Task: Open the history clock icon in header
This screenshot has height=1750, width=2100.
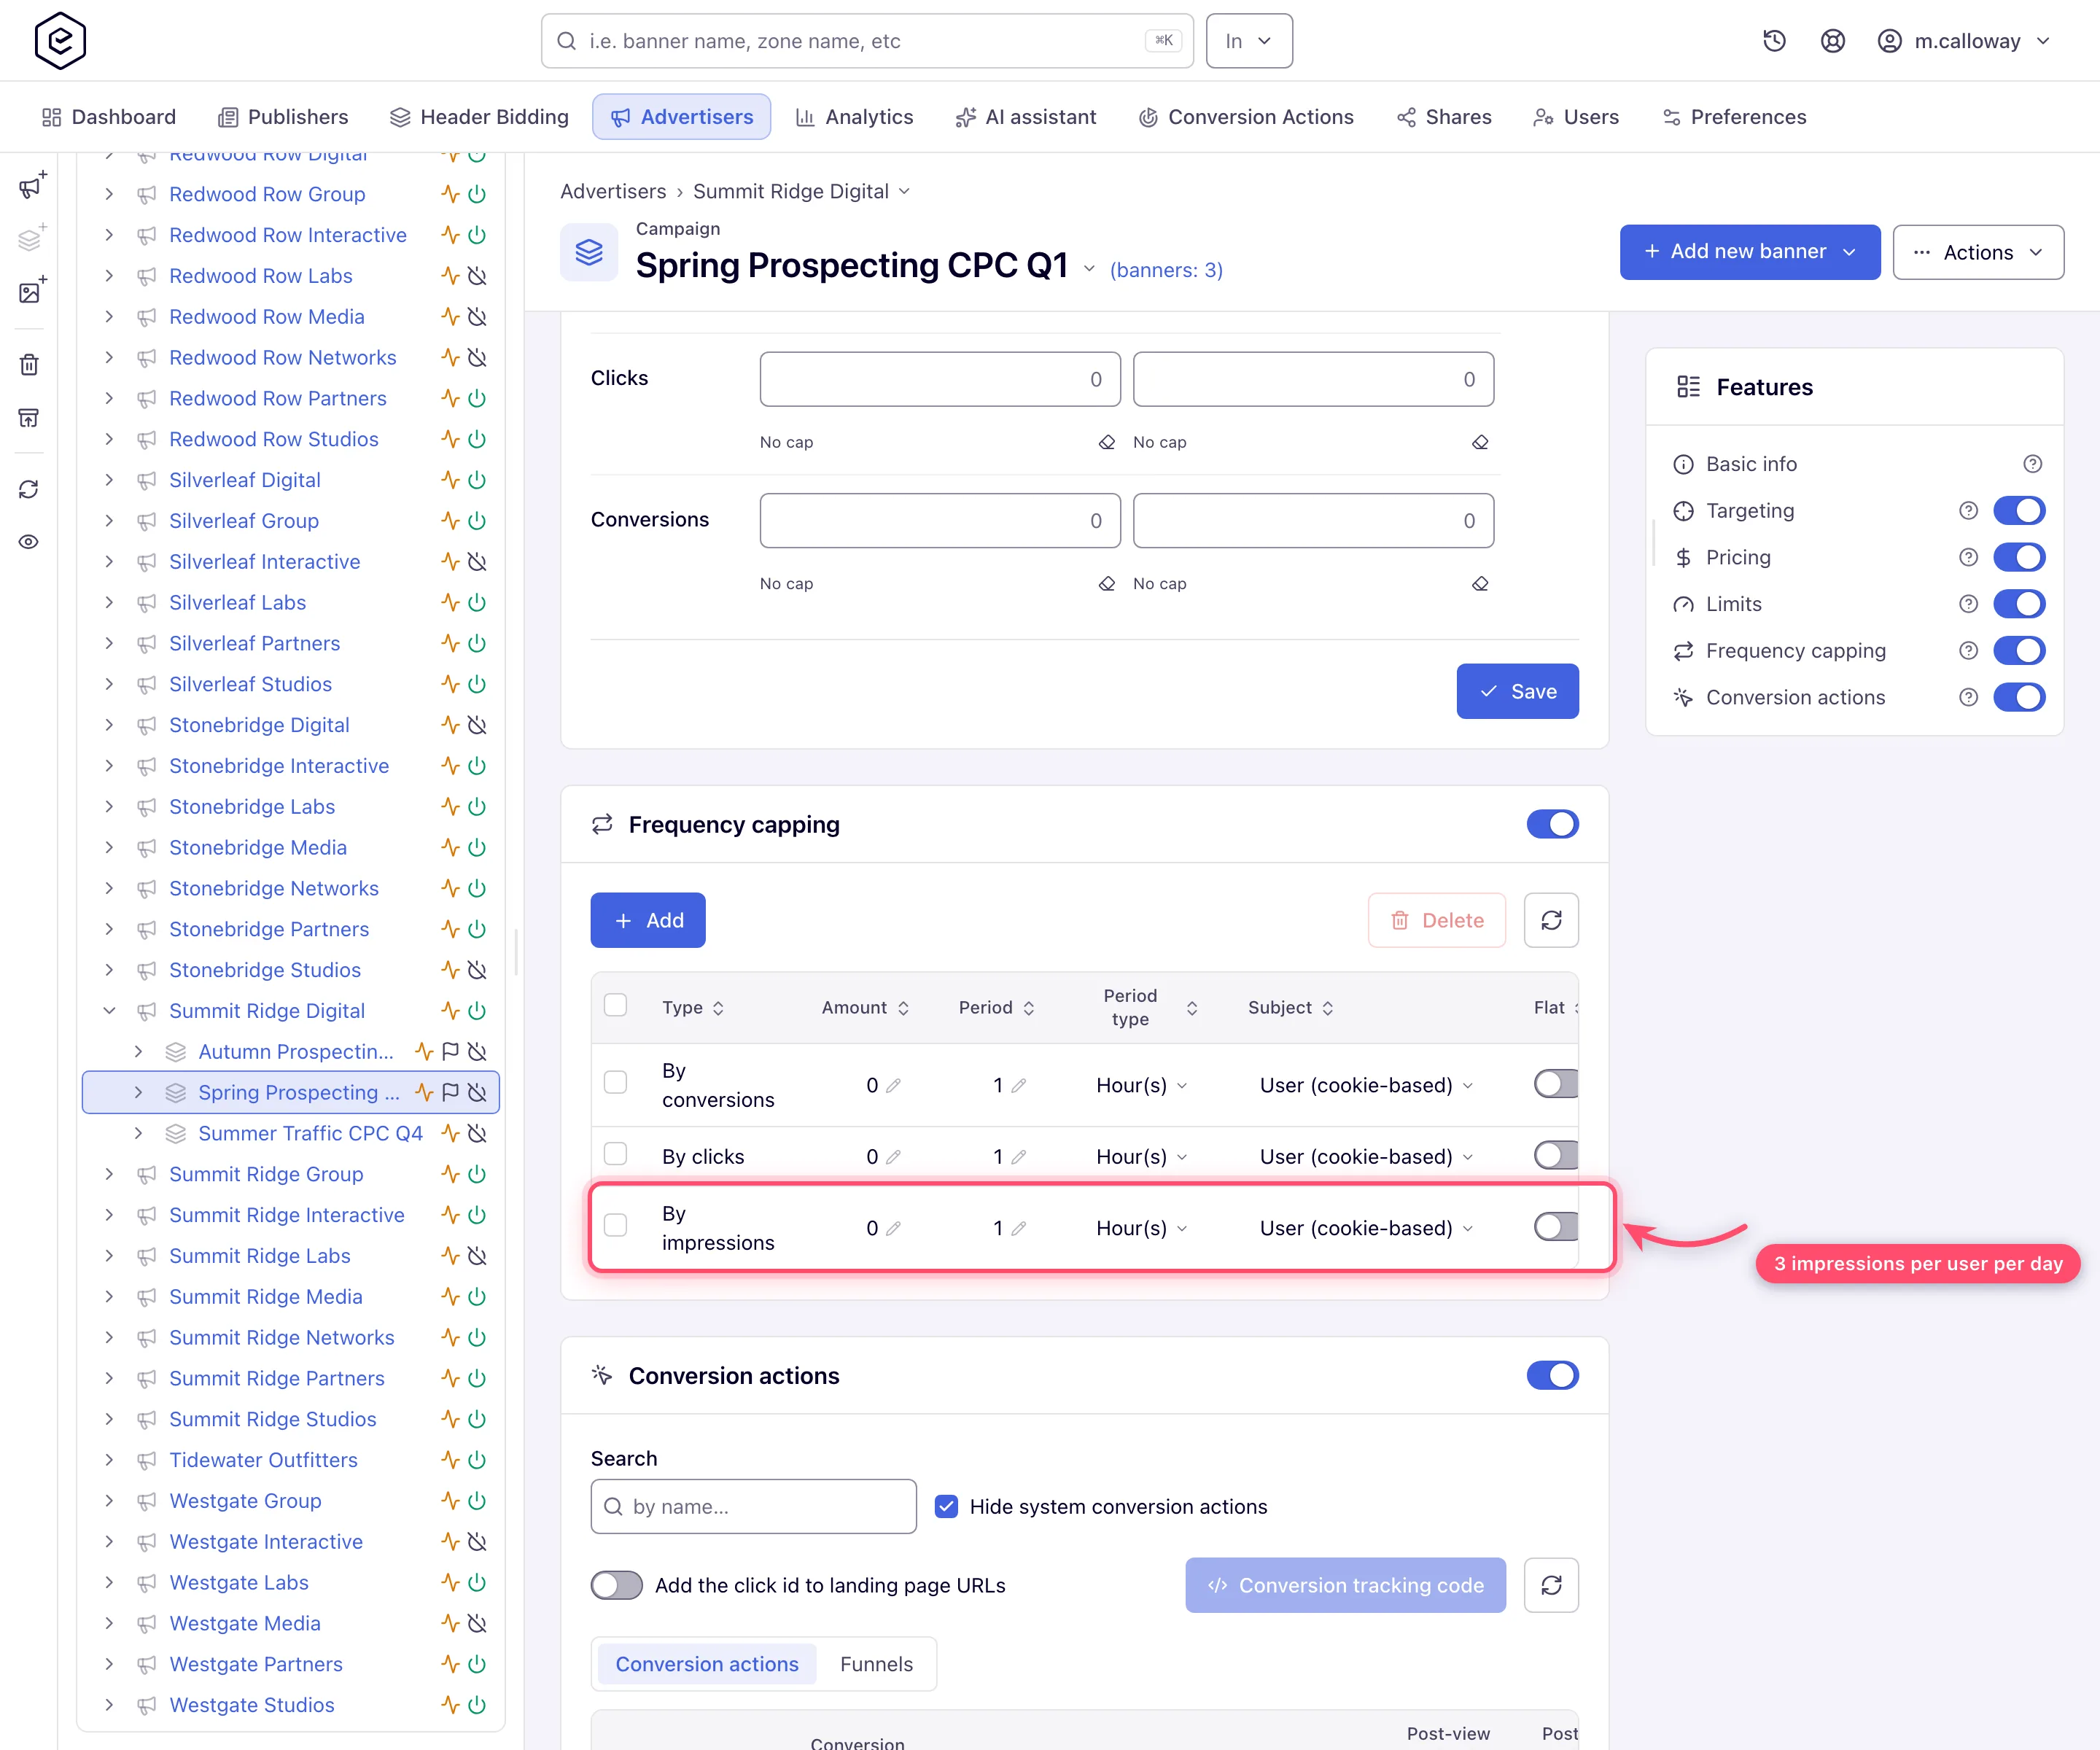Action: (x=1774, y=41)
